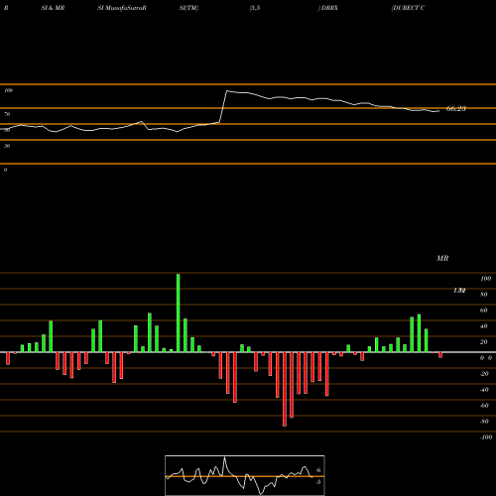The height and width of the screenshot is (496, 496).
Task: Click the tallest green MR histogram bar
Action: [x=179, y=312]
